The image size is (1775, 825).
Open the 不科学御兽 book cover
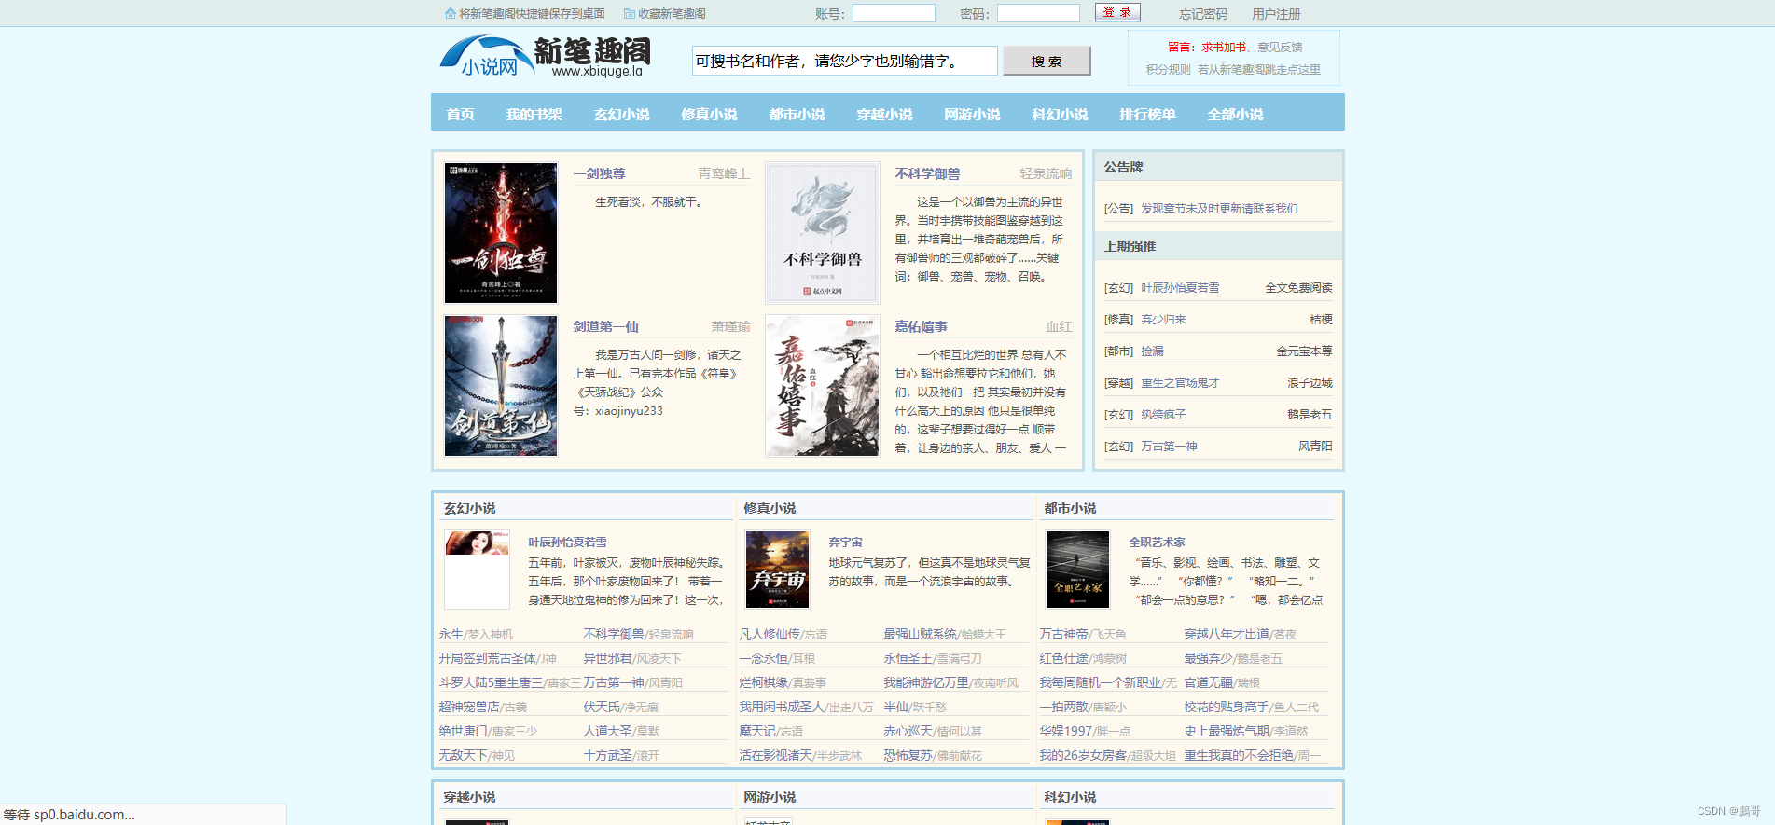pyautogui.click(x=823, y=233)
